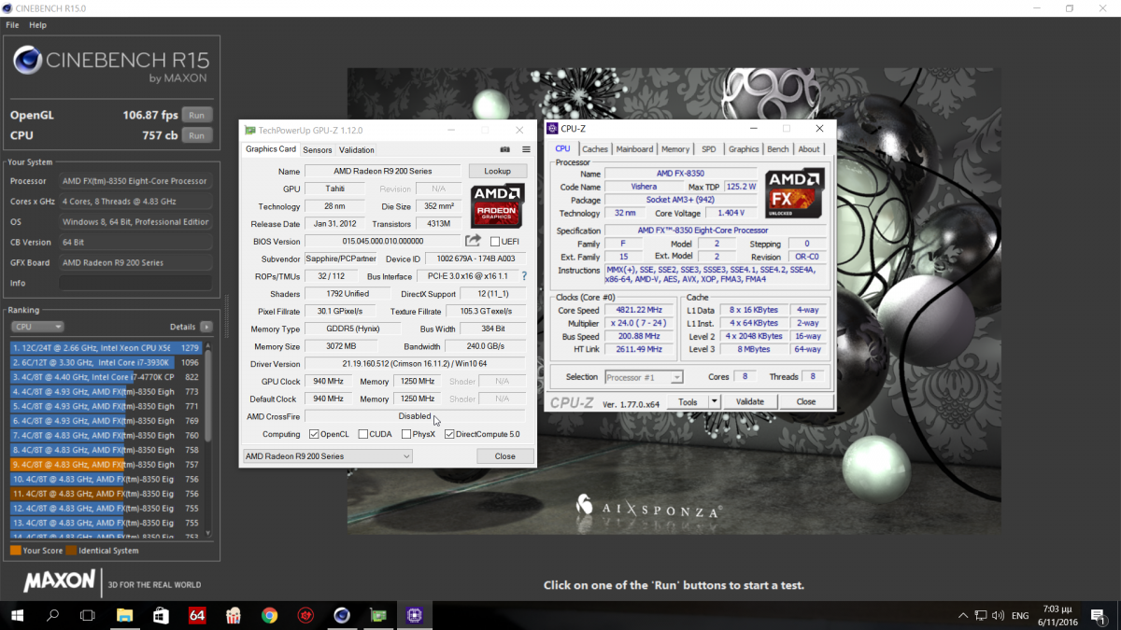The image size is (1121, 630).
Task: Open the network tray icon
Action: (981, 616)
